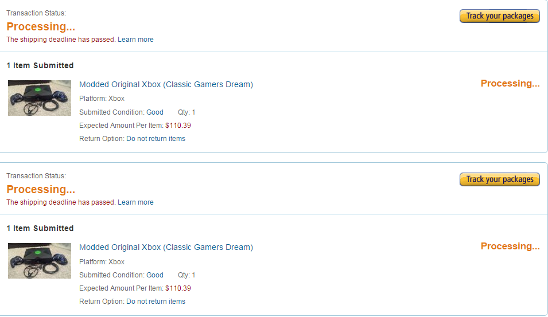Click the Xbox console thumbnail in second transaction

(40, 261)
